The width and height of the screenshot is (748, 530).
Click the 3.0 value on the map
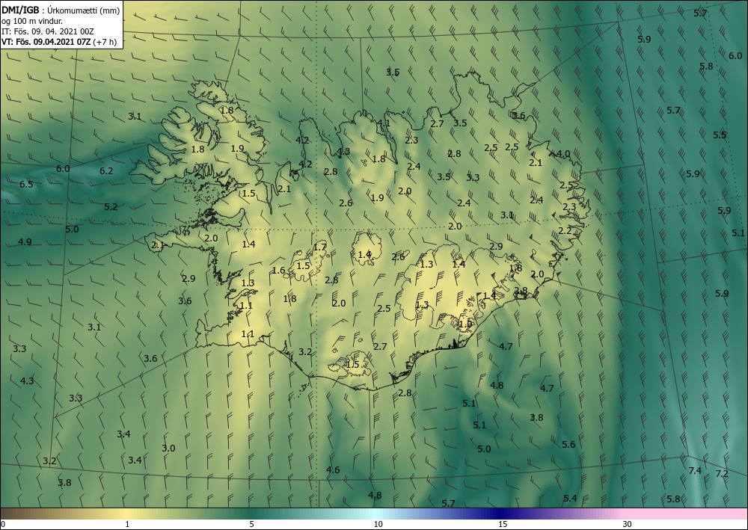point(168,448)
